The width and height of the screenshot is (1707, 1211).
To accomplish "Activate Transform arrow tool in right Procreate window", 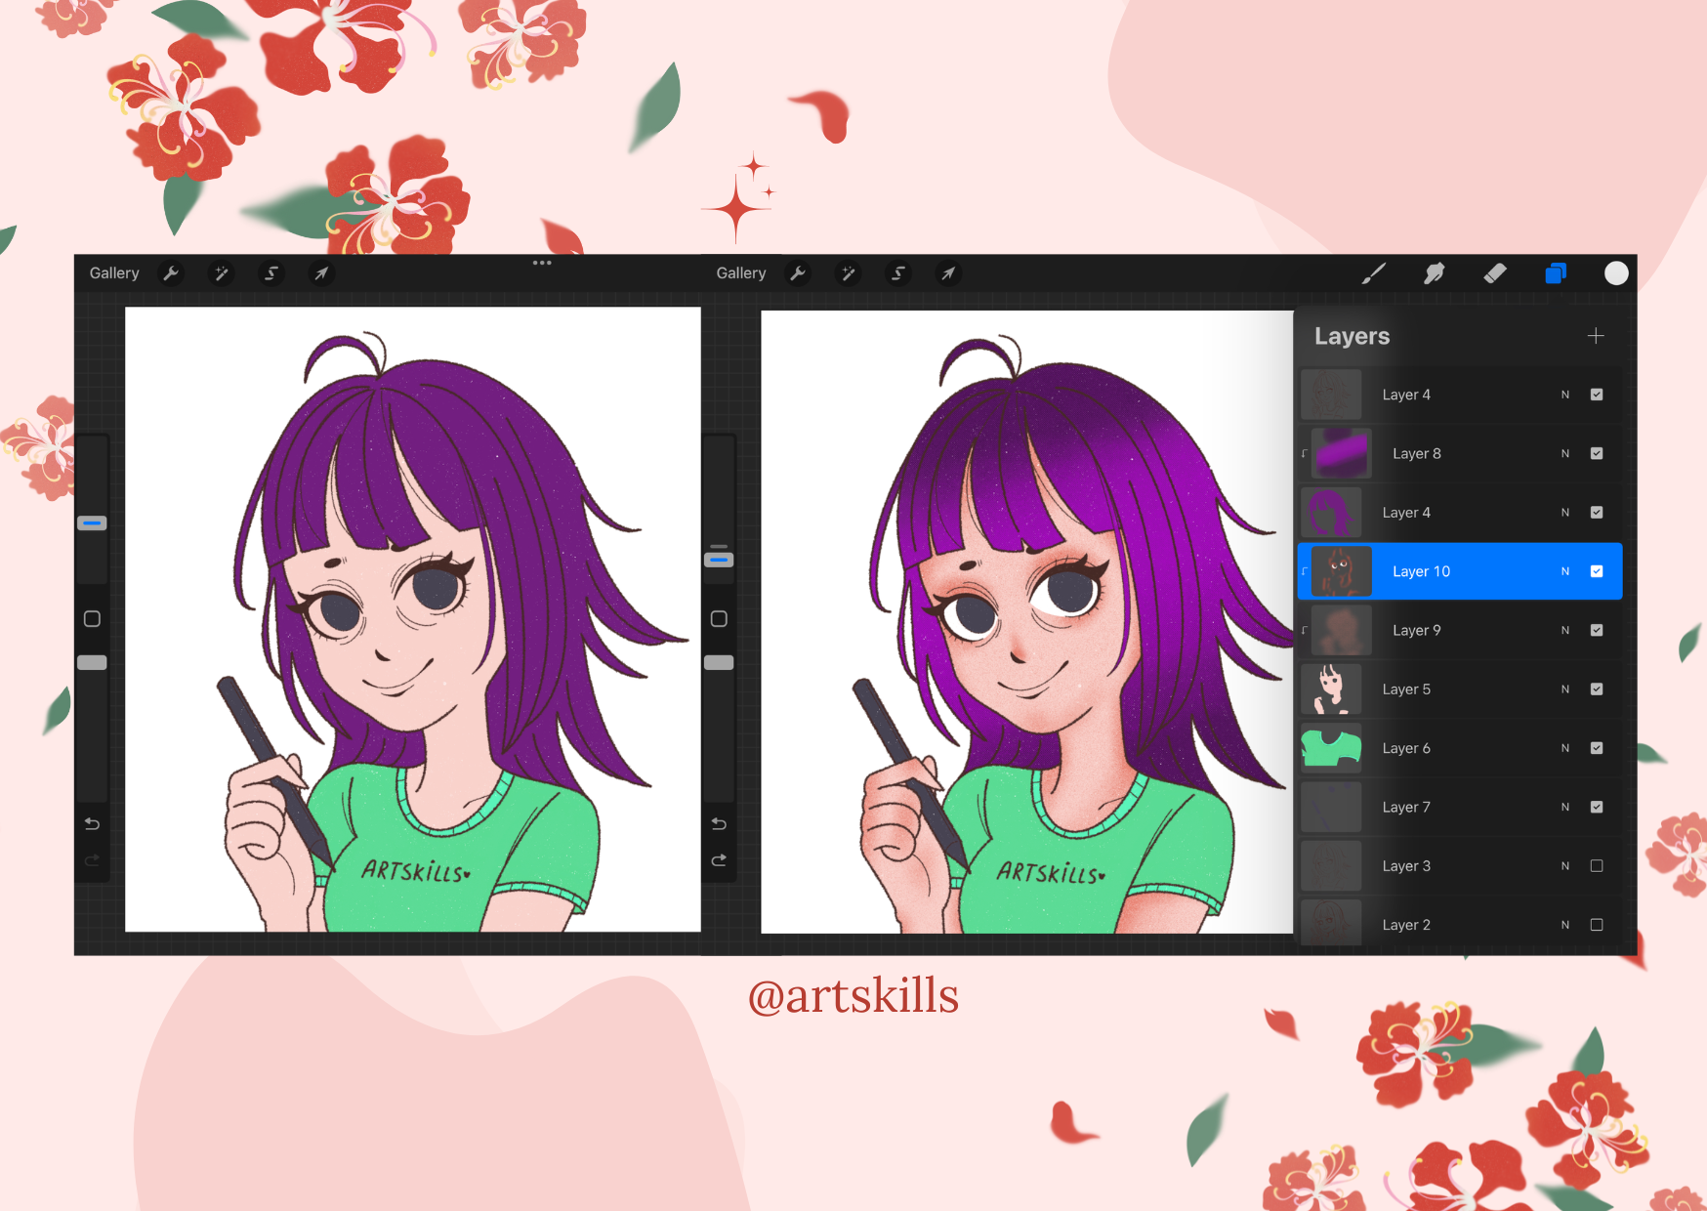I will pyautogui.click(x=948, y=273).
